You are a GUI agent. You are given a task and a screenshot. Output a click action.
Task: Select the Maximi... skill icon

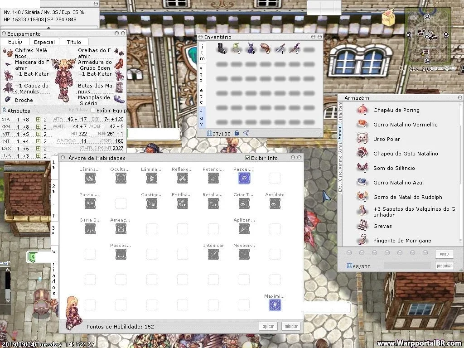click(x=275, y=305)
